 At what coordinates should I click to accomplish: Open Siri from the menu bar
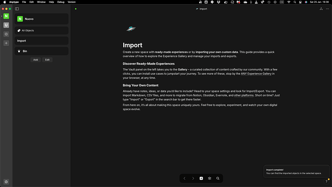(306, 2)
